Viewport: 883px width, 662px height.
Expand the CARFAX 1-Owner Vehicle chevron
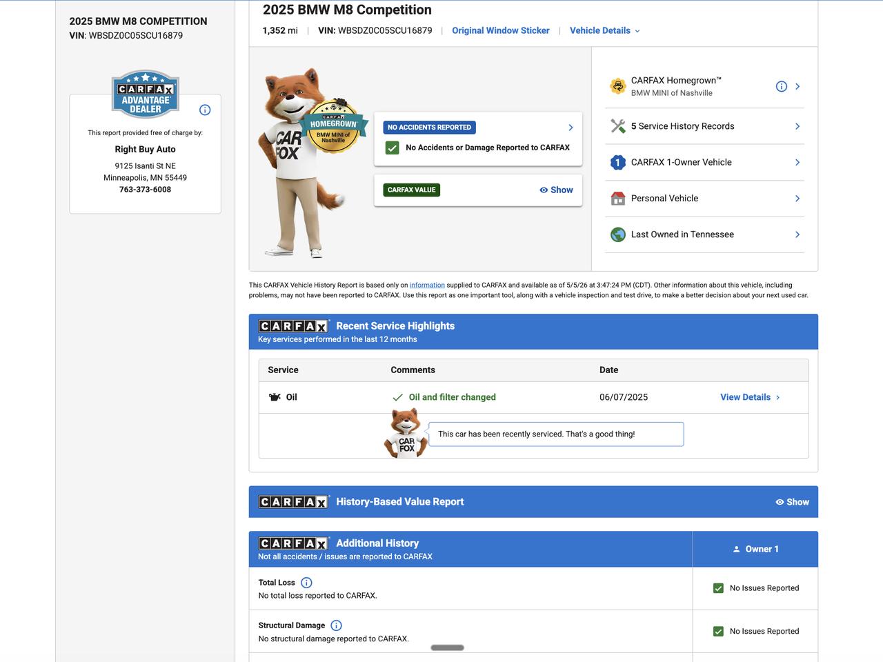pos(797,162)
